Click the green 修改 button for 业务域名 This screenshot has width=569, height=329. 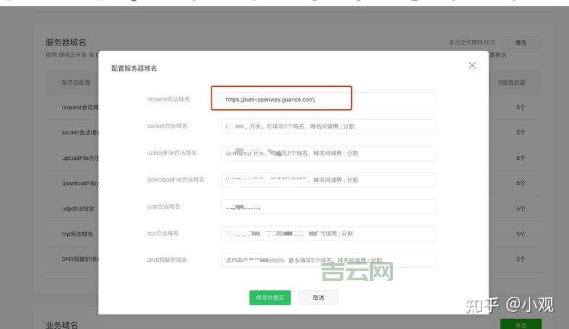(521, 324)
